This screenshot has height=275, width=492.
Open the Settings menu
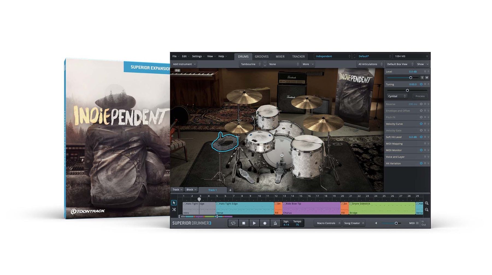[198, 56]
